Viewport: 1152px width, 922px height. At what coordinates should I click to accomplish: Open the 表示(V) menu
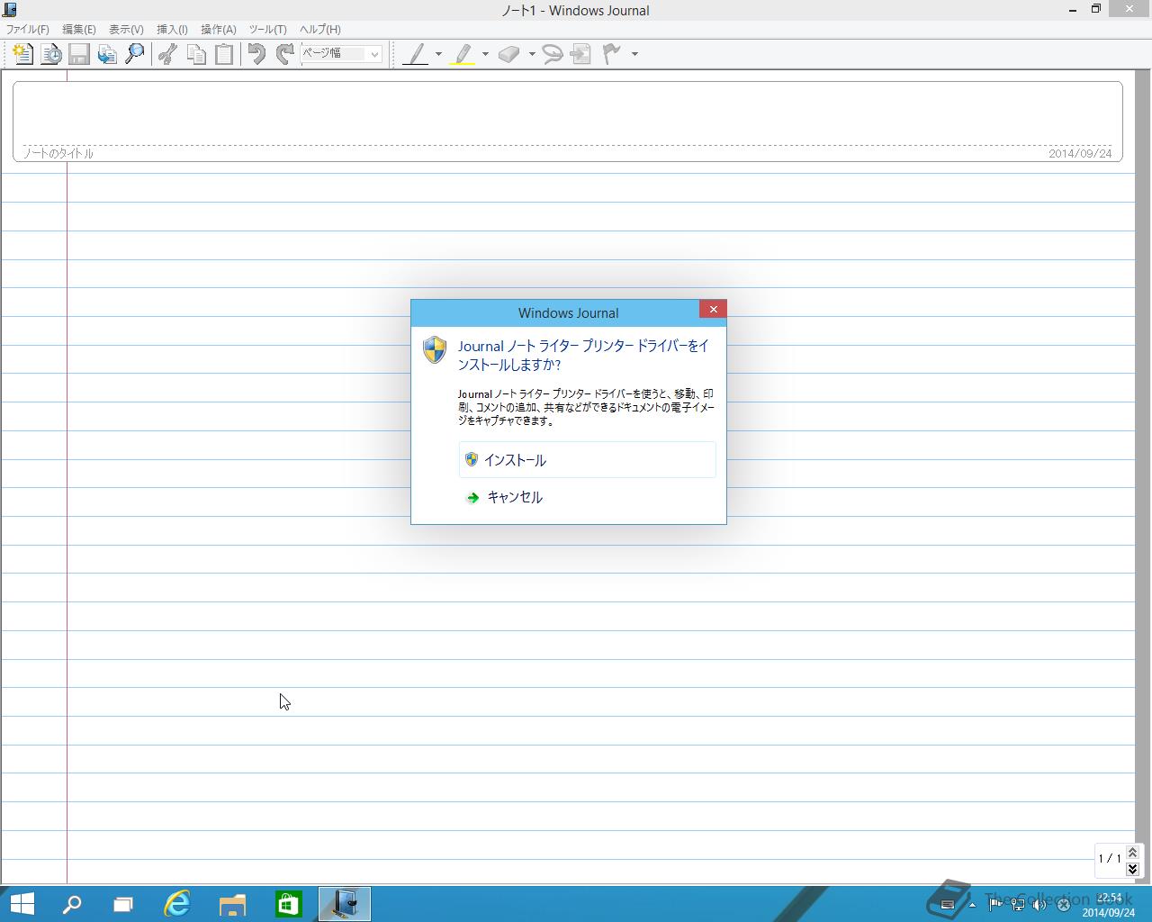[x=126, y=30]
